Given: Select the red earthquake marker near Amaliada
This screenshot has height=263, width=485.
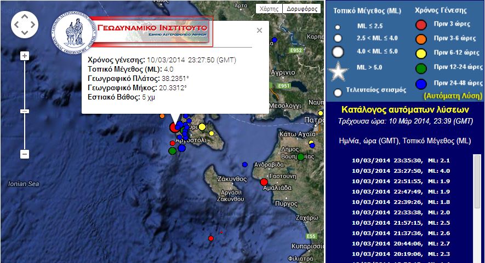Looking at the screenshot, I should (264, 182).
